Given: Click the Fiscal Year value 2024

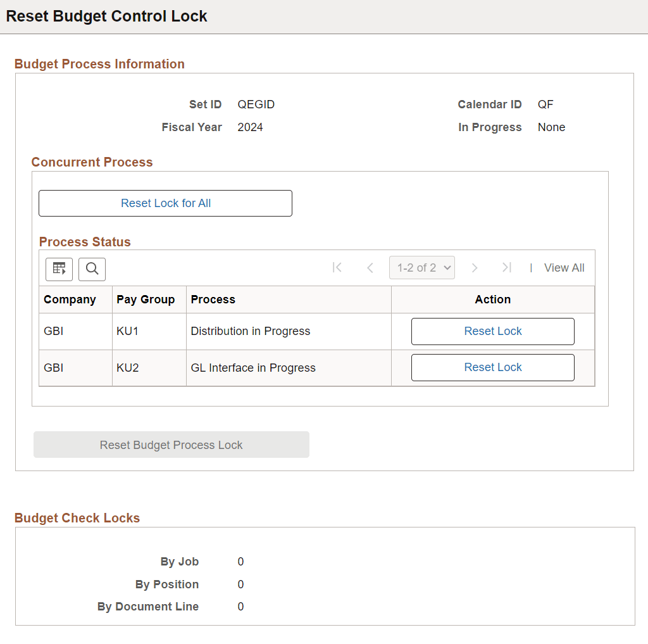Looking at the screenshot, I should click(250, 127).
